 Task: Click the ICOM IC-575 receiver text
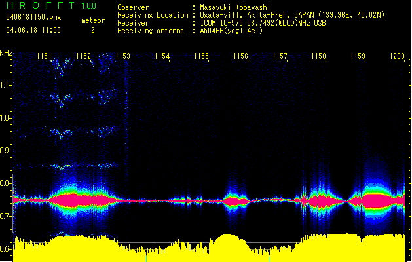263,23
